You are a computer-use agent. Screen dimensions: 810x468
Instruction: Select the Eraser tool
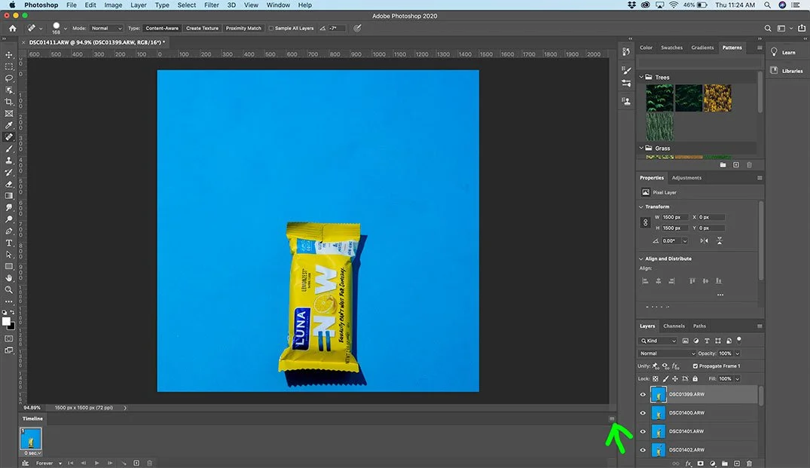point(9,184)
